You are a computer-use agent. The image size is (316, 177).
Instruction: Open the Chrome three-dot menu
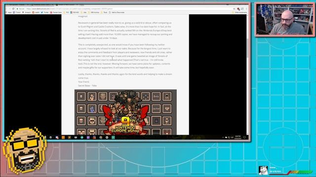click(x=246, y=9)
